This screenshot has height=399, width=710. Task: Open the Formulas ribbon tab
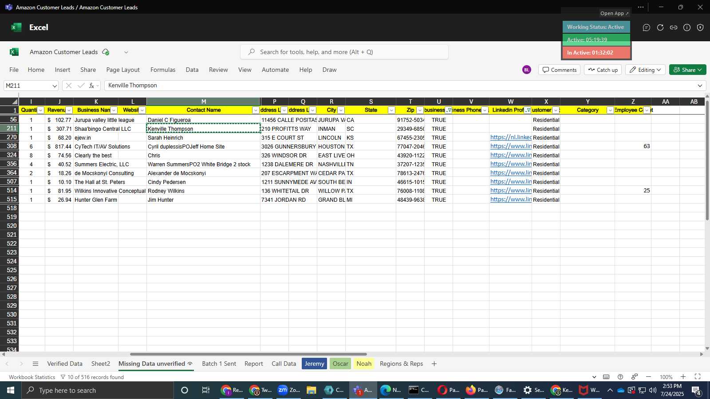coord(163,70)
